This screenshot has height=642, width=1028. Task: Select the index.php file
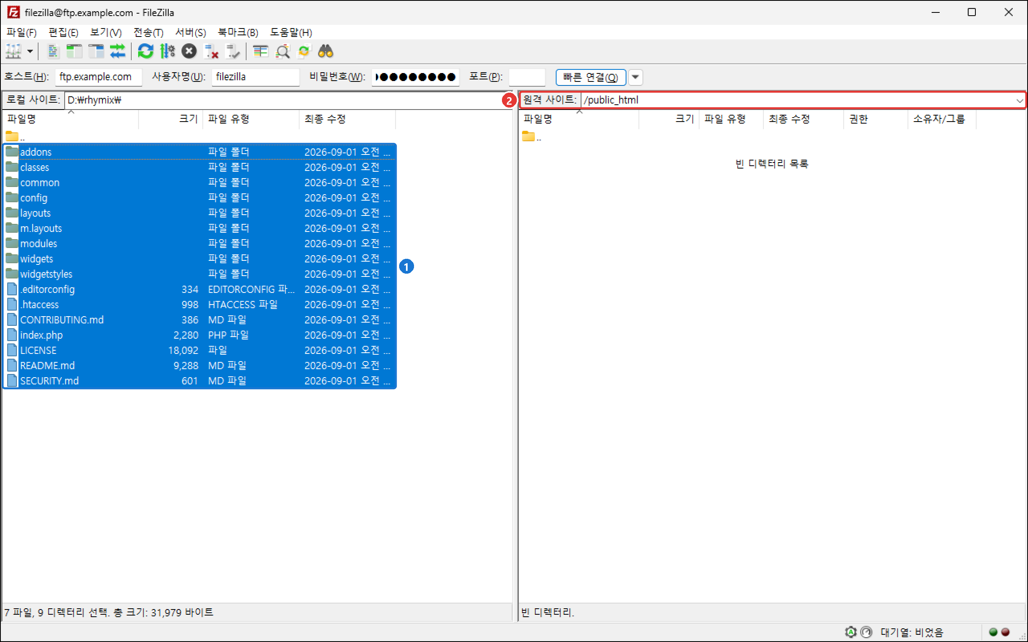point(200,335)
